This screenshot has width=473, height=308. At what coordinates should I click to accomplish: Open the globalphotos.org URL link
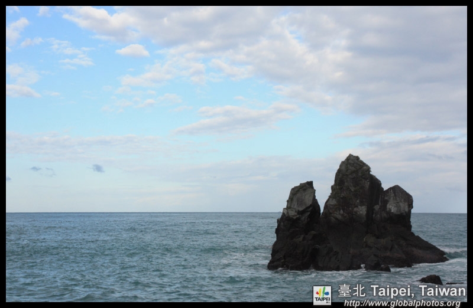point(402,303)
